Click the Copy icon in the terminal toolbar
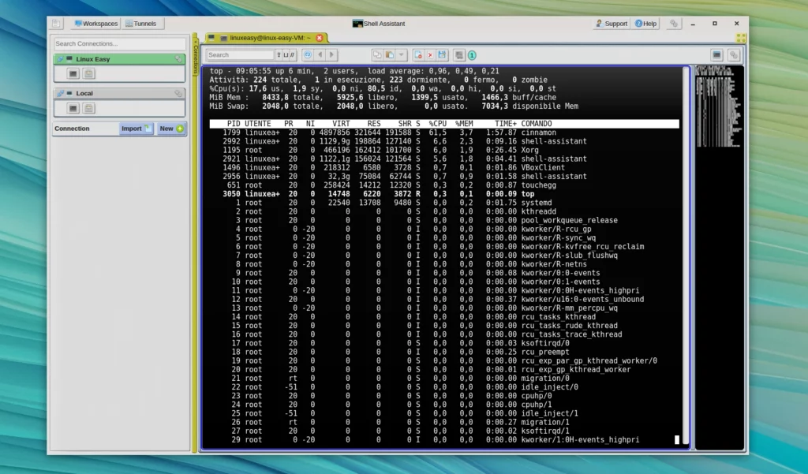This screenshot has height=474, width=808. coord(377,54)
